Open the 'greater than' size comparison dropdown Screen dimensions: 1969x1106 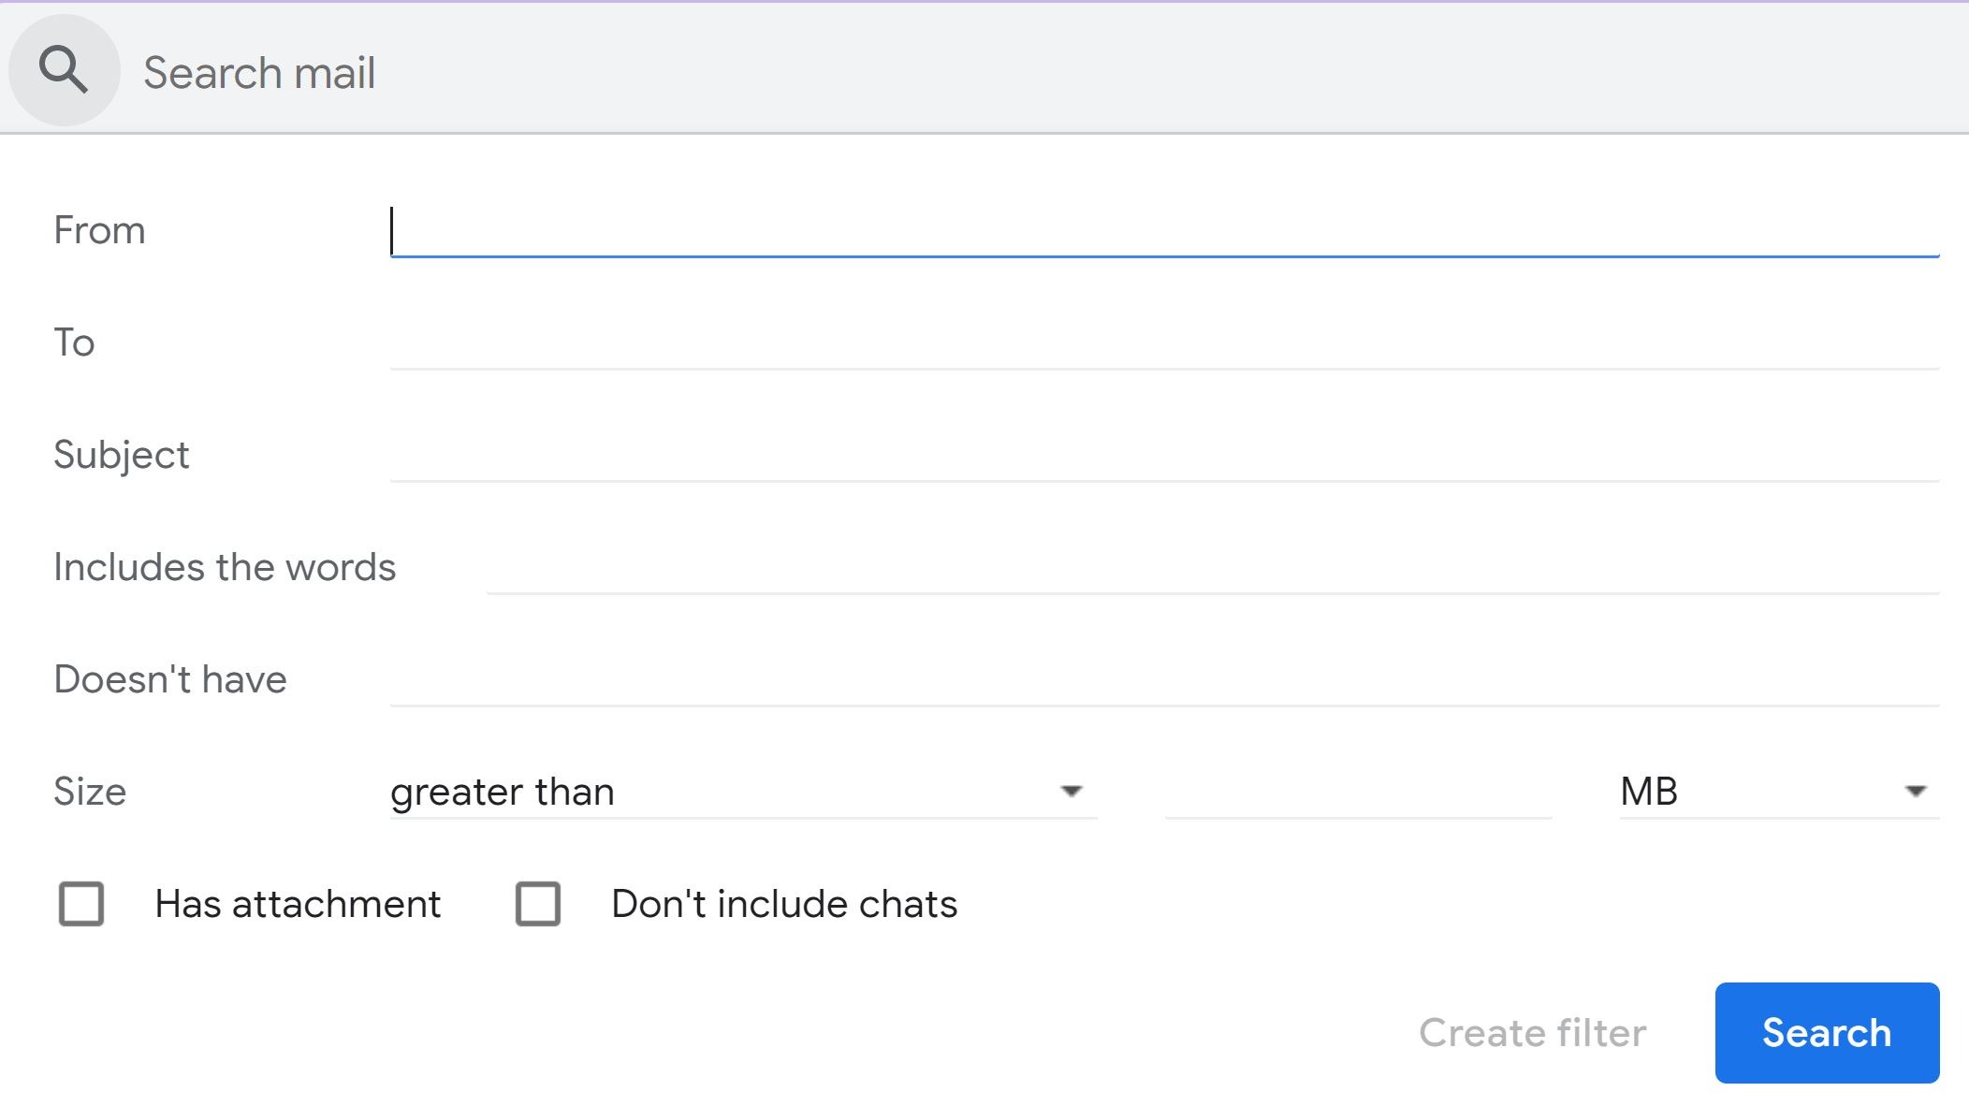coord(743,793)
